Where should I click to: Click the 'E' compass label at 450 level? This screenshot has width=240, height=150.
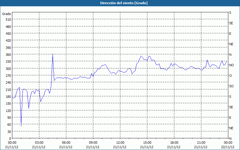(x=230, y=34)
